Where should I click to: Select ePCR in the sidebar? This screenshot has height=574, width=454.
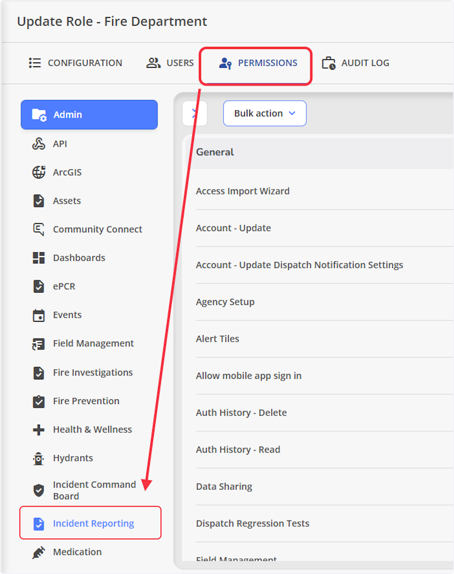click(x=89, y=286)
